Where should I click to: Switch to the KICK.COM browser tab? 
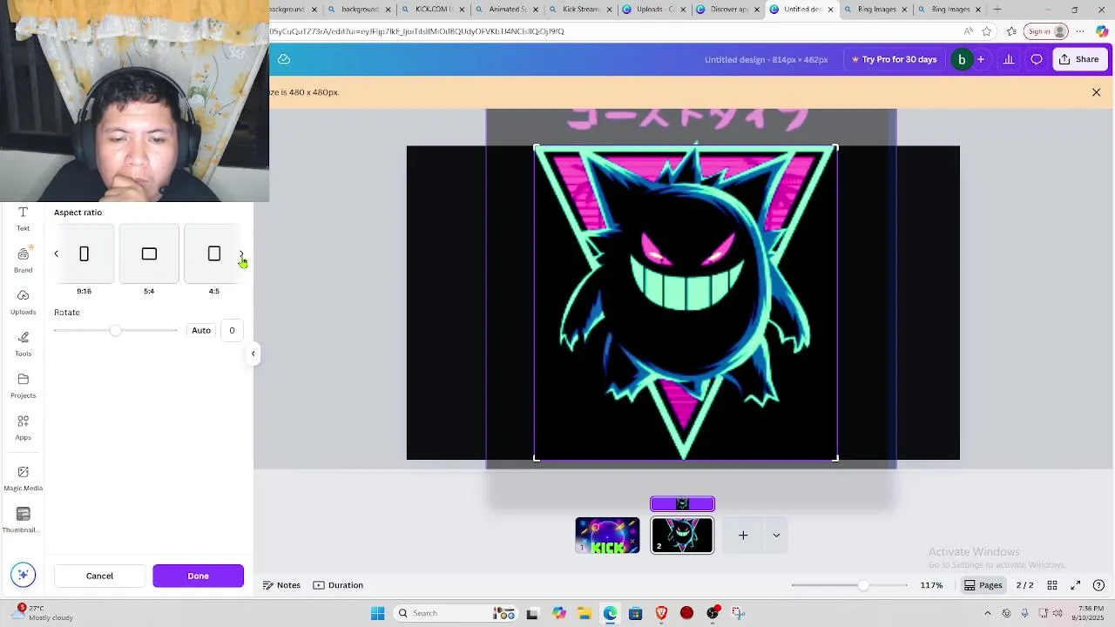pyautogui.click(x=433, y=10)
